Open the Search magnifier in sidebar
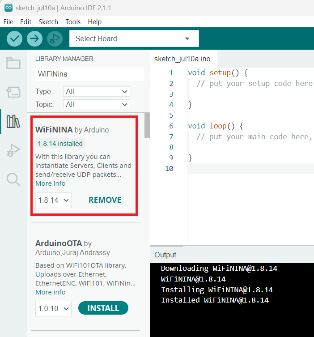The height and width of the screenshot is (337, 314). [13, 179]
